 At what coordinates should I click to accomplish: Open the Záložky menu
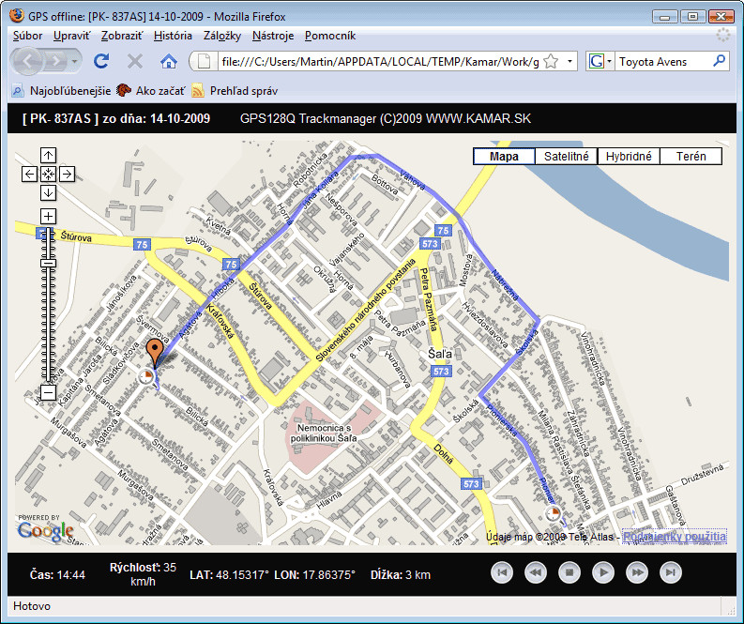click(222, 36)
